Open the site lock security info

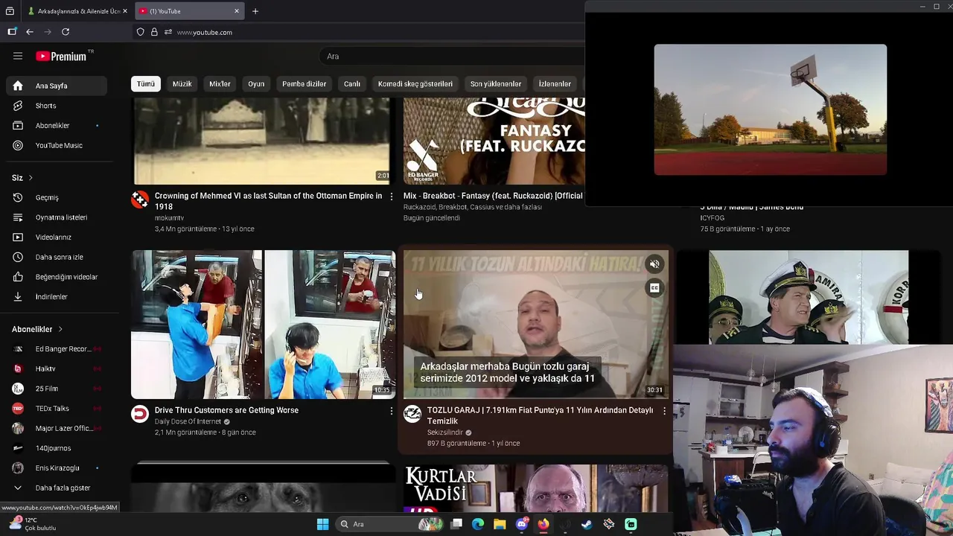(x=154, y=32)
